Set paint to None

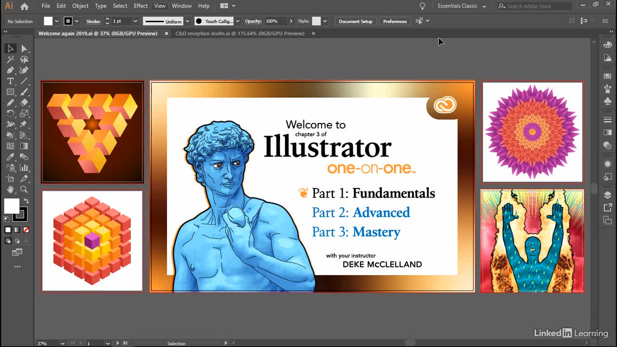tap(26, 230)
